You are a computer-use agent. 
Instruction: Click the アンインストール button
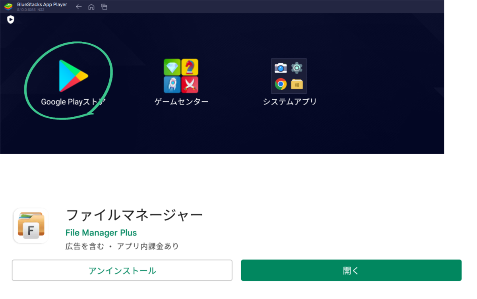click(122, 270)
